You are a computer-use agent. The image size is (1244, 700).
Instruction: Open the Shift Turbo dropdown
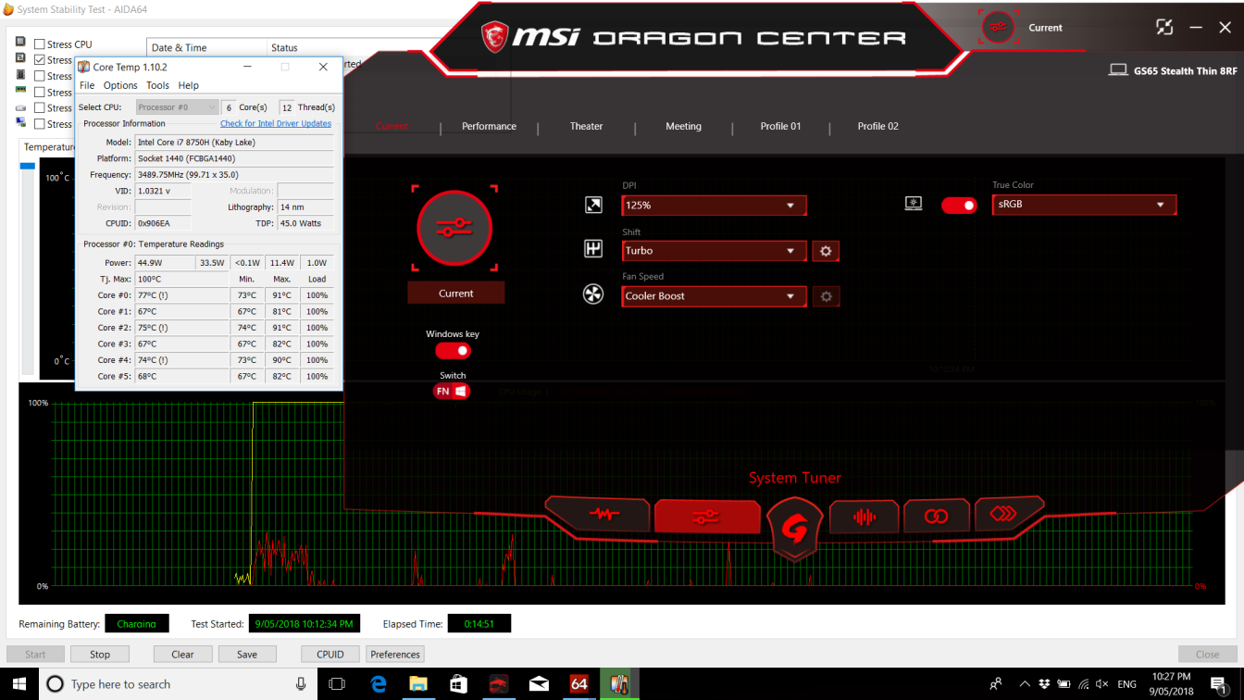coord(714,251)
